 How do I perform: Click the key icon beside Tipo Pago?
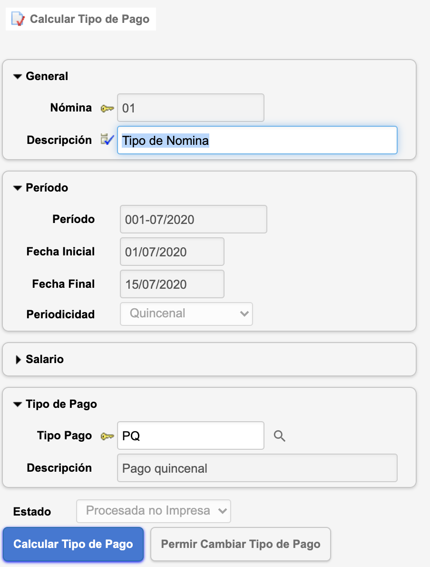107,436
